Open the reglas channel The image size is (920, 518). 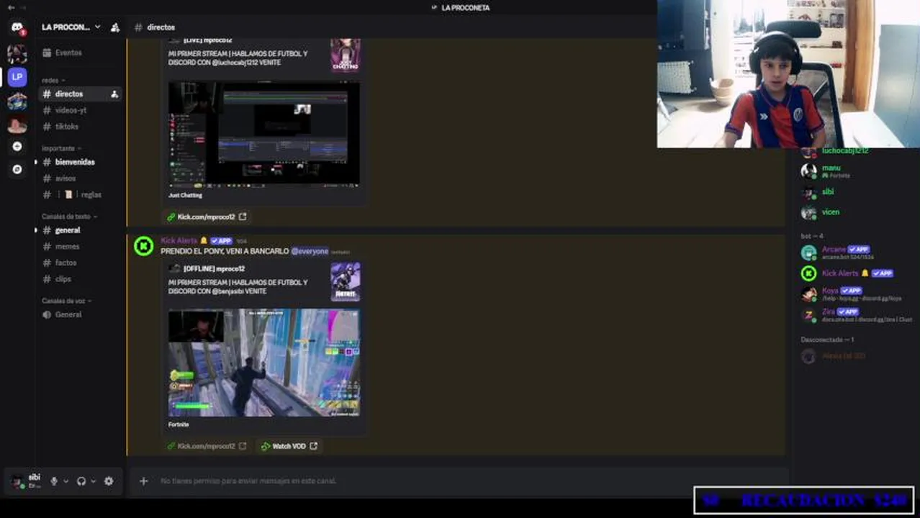[x=79, y=194]
